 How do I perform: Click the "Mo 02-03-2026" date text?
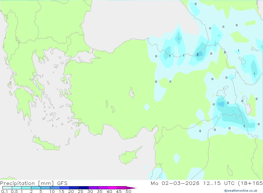coord(175,183)
